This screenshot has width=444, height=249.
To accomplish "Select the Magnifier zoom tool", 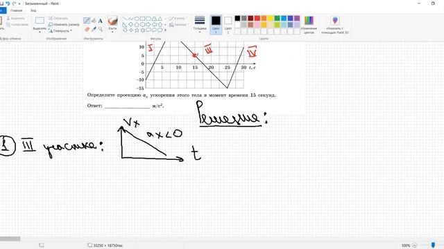I will pyautogui.click(x=101, y=29).
